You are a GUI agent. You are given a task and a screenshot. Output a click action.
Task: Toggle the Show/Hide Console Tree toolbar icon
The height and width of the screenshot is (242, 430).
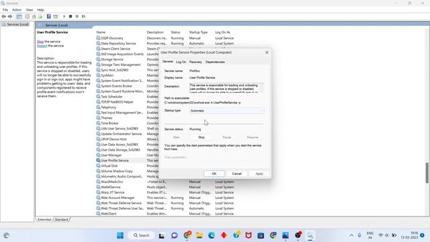point(19,16)
